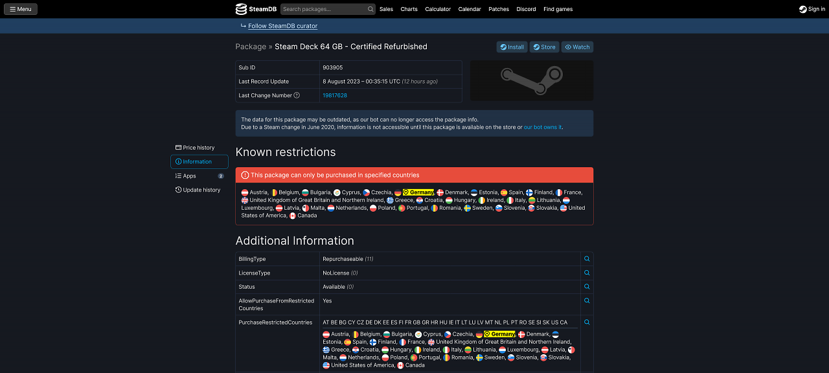The width and height of the screenshot is (829, 373).
Task: Click highlighted Germany in Known restrictions list
Action: click(x=418, y=192)
